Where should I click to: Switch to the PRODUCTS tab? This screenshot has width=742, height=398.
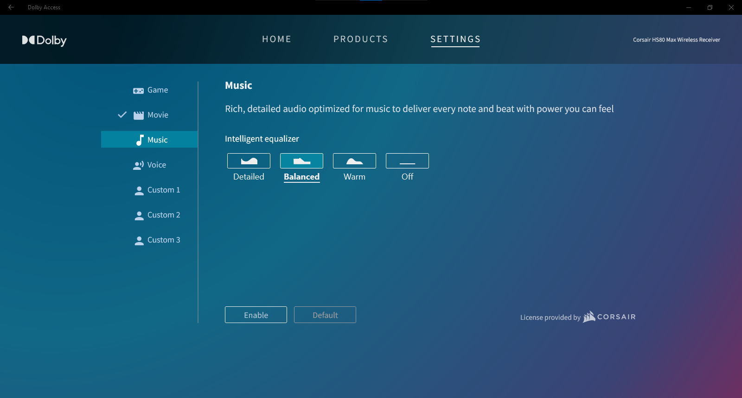point(361,39)
